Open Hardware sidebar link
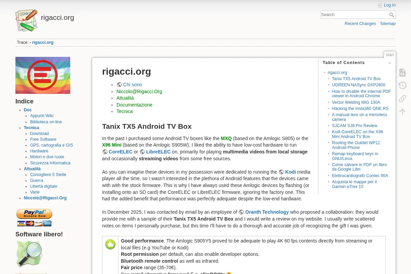 (x=39, y=151)
